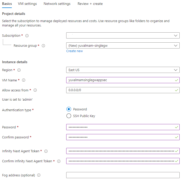Select the Password authentication type
This screenshot has width=183, height=181.
[x=69, y=109]
